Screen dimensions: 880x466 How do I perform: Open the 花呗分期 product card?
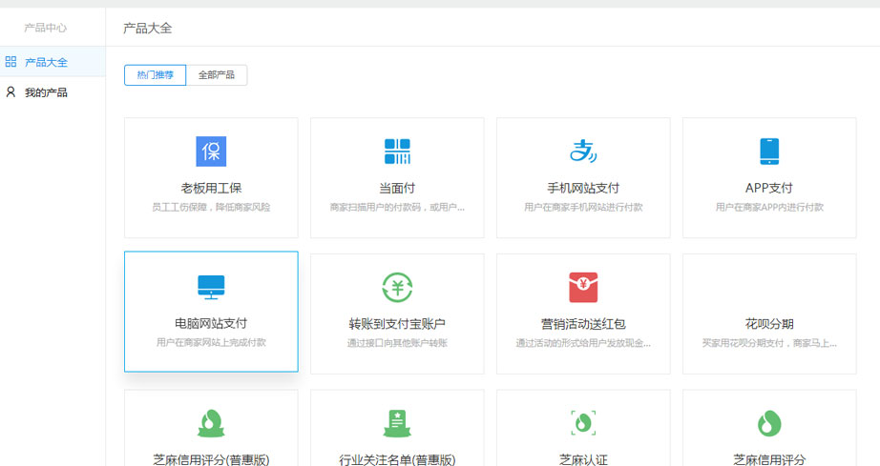click(x=769, y=314)
